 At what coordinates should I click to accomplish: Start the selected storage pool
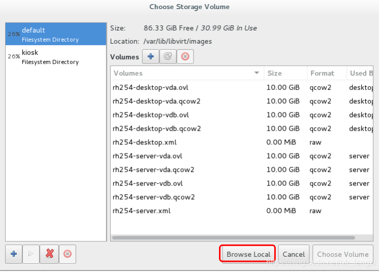[x=30, y=254]
